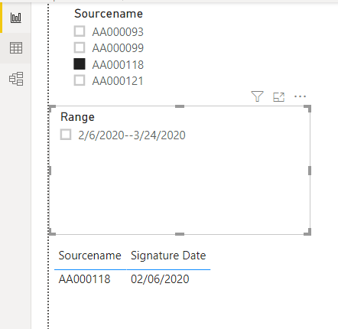Sort by the Sourcename table column header
This screenshot has width=338, height=329.
coord(89,256)
